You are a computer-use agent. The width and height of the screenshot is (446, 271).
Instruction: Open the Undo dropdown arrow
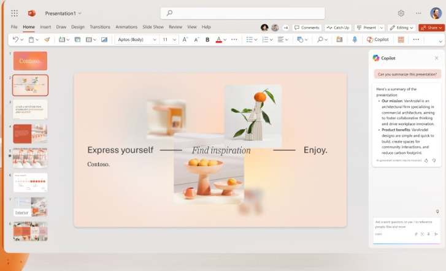21,40
